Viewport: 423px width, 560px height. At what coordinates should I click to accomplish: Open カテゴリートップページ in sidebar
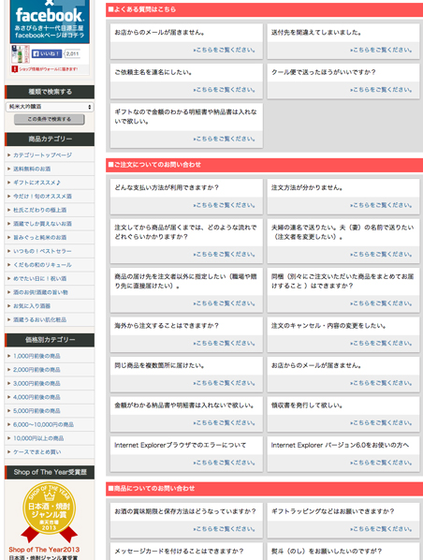42,155
